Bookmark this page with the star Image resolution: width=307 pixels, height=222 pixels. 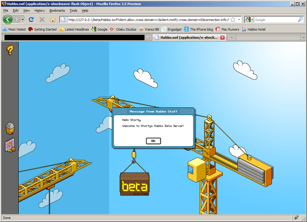click(233, 19)
